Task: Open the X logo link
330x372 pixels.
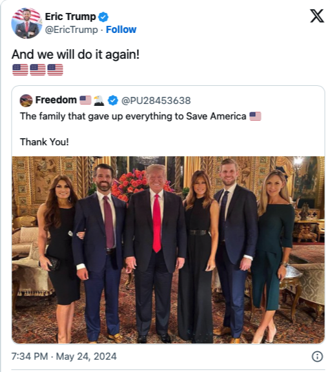Action: click(x=317, y=16)
